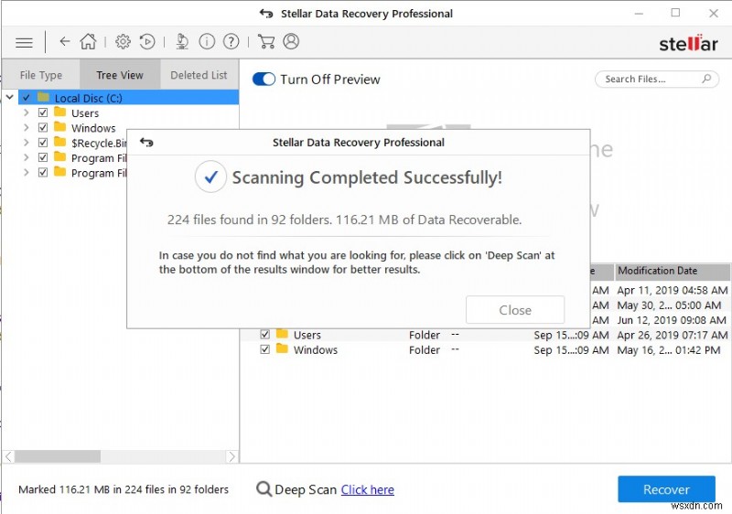This screenshot has height=514, width=732.
Task: Click the Stellar logo in toolbar
Action: pyautogui.click(x=688, y=43)
